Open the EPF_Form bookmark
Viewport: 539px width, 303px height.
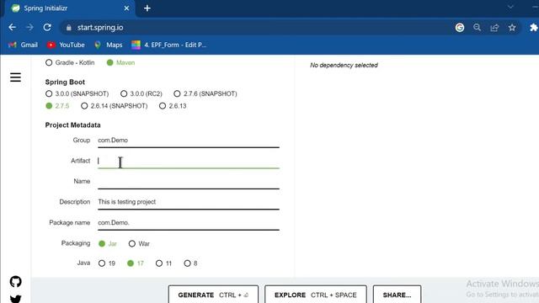click(x=169, y=45)
